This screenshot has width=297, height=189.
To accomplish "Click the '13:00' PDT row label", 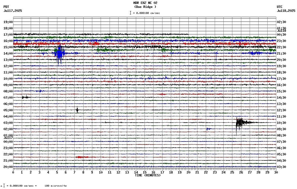I will 8,60.
